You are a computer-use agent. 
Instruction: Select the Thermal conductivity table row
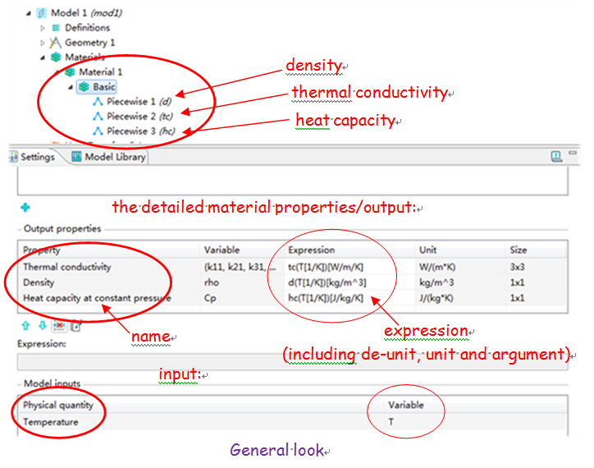tap(67, 267)
